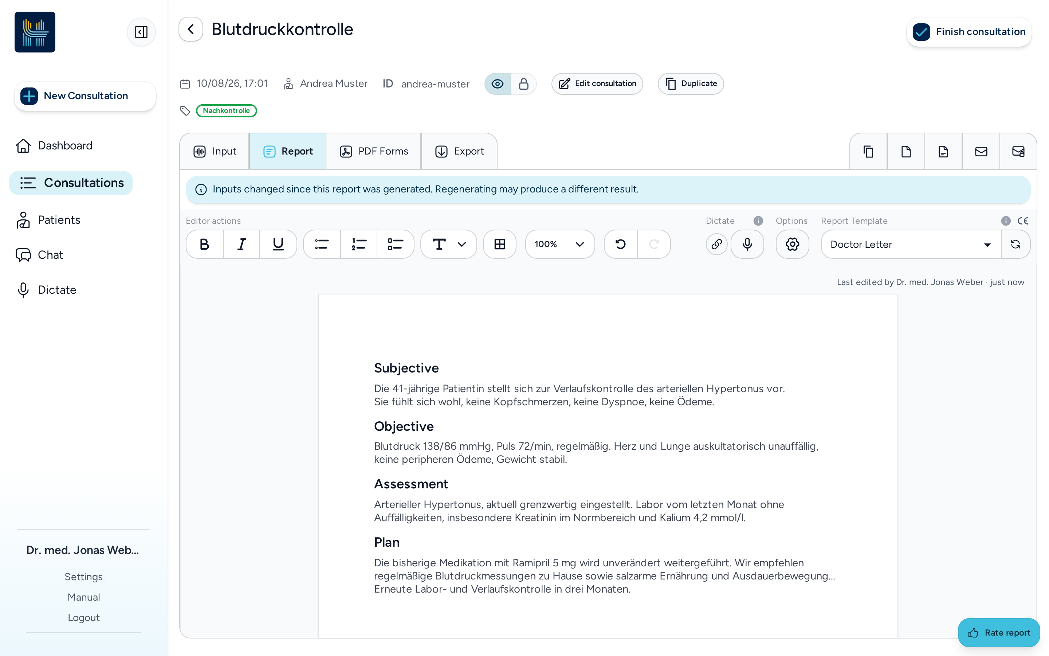The width and height of the screenshot is (1049, 656).
Task: Click the secure mail envelope icon
Action: click(1018, 151)
